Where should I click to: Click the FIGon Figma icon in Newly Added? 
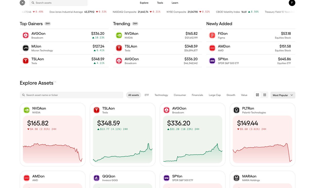(212, 35)
